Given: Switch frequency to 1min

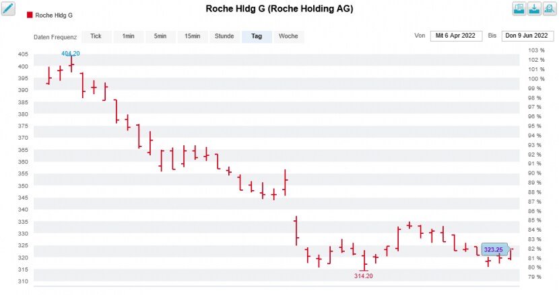Looking at the screenshot, I should (129, 36).
